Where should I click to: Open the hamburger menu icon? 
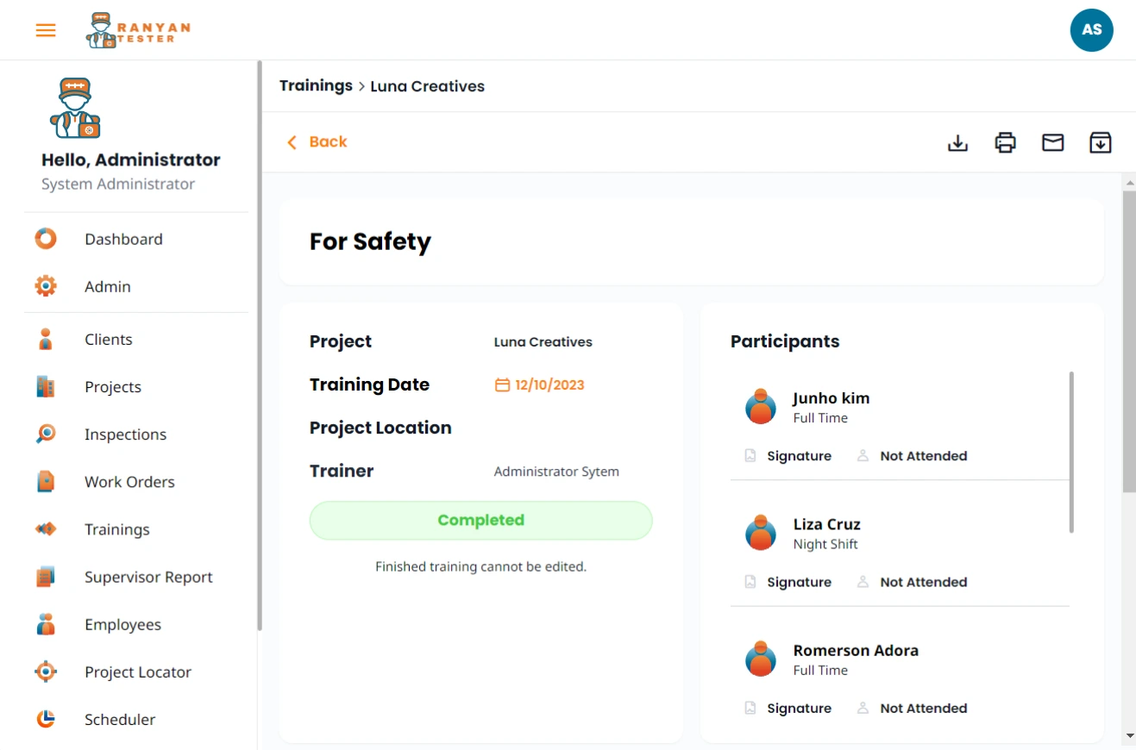click(46, 30)
